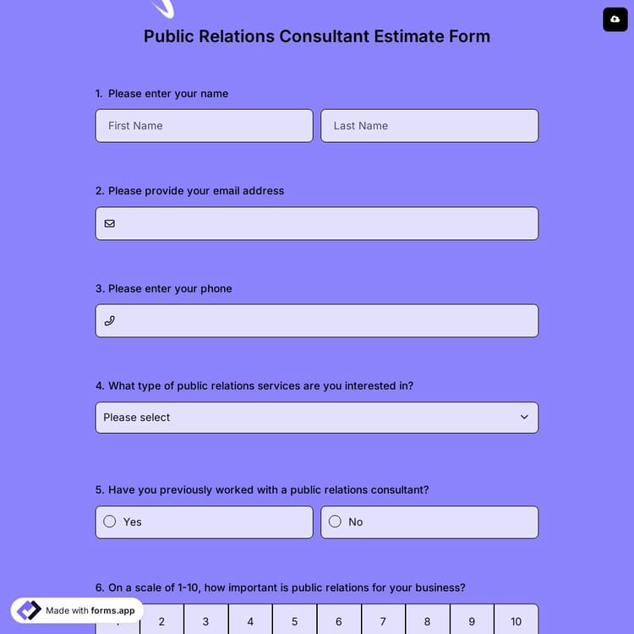Image resolution: width=634 pixels, height=634 pixels.
Task: Open the public relations services dropdown
Action: click(x=316, y=418)
